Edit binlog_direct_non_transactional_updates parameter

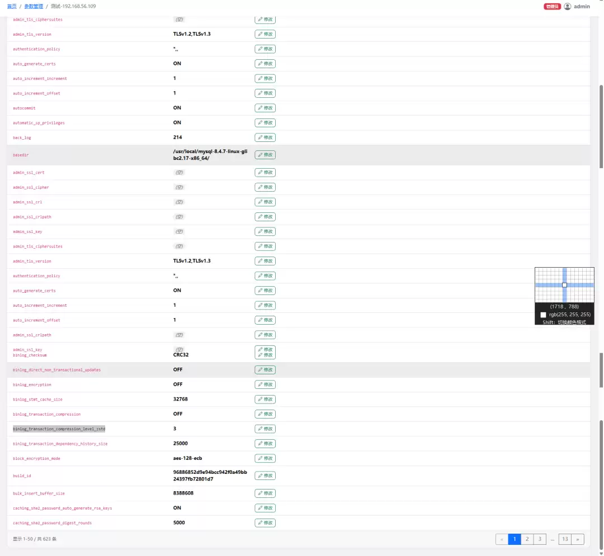[265, 370]
